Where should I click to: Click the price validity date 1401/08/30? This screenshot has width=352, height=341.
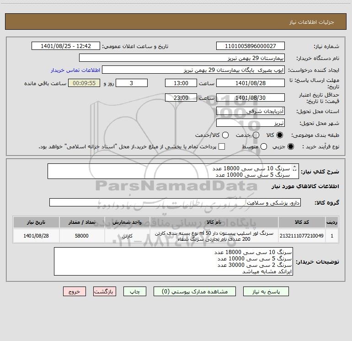point(251,97)
